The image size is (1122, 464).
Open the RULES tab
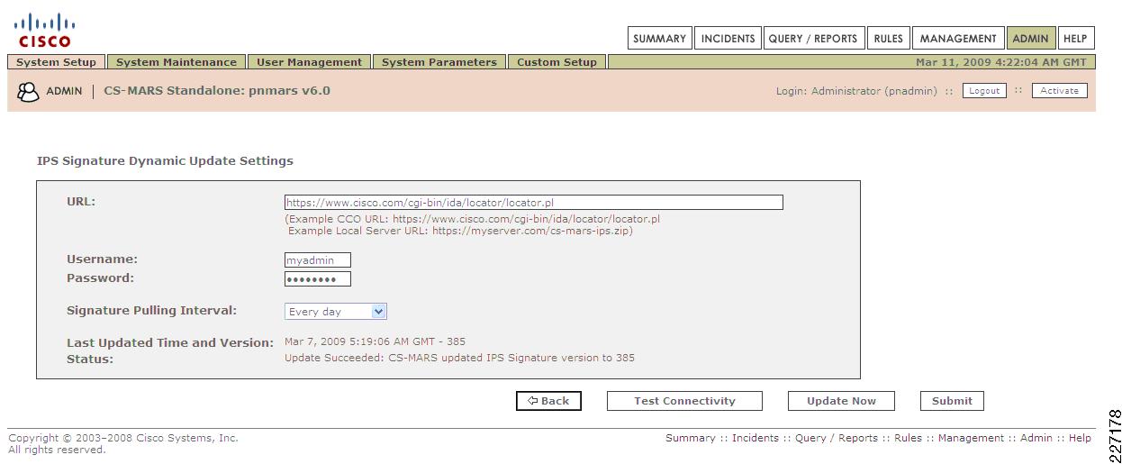coord(888,39)
